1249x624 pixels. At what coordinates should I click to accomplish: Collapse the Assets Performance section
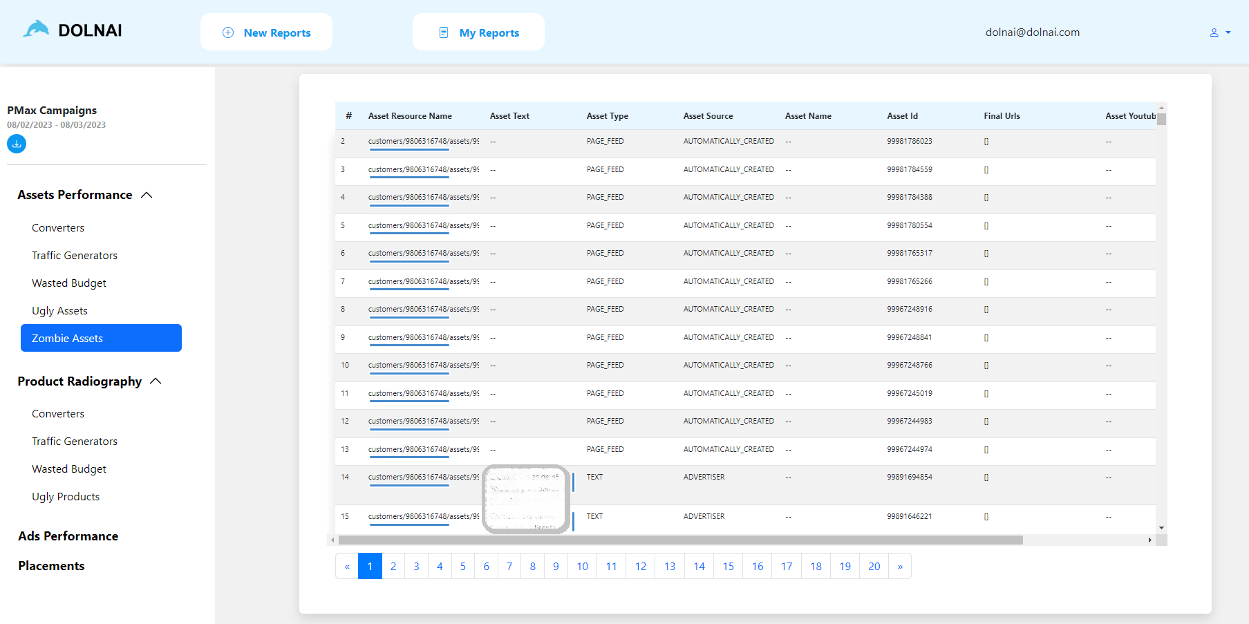(x=147, y=194)
